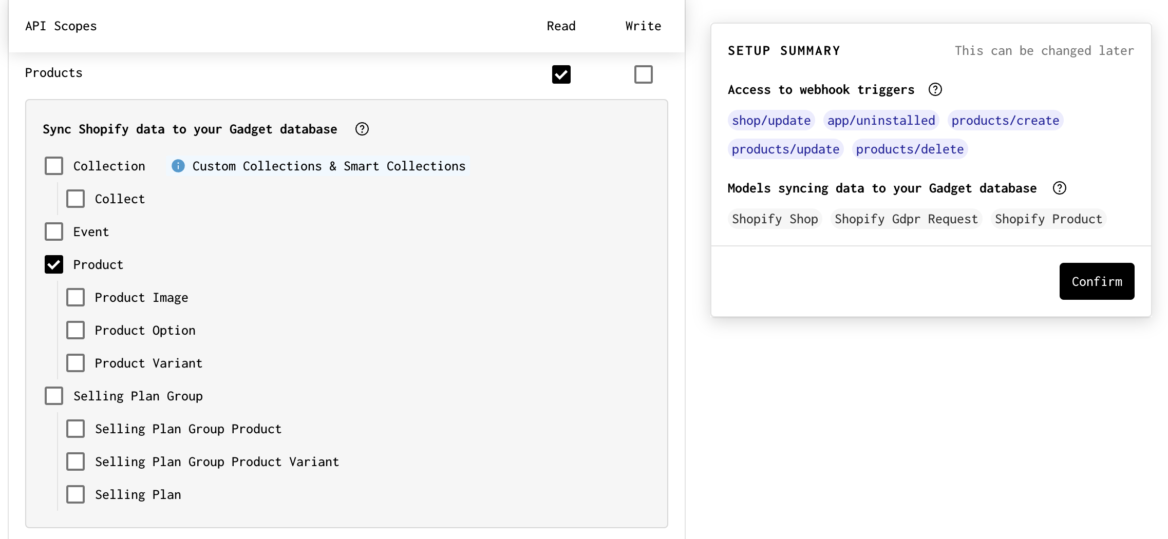1168x539 pixels.
Task: Uncheck the Products Read scope checkbox
Action: click(561, 74)
